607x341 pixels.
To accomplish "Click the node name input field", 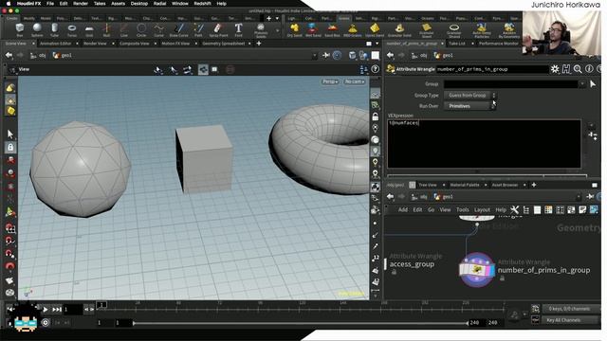I will (492, 69).
